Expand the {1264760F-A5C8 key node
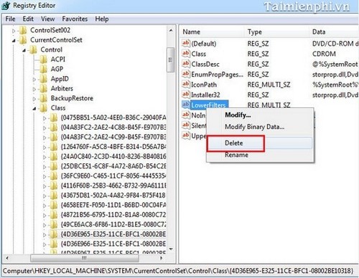Image resolution: width=359 pixels, height=278 pixels. pos(45,148)
